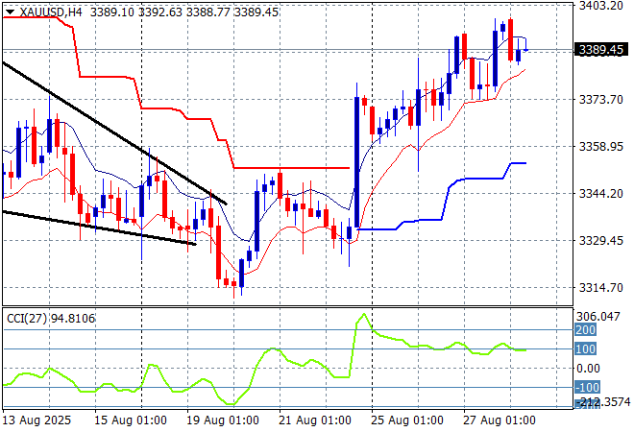Click the 27 Aug 01:00 time label
Viewport: 634px width, 432px height.
click(499, 420)
